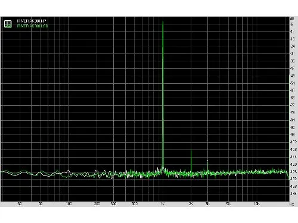Screen dimensions: 298x223
Task: Click the tip of the 1K fundamental peak
Action: pyautogui.click(x=163, y=22)
